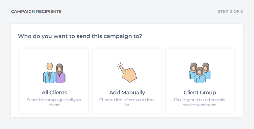Choose the Client Group option card
This screenshot has width=254, height=129.
click(200, 81)
